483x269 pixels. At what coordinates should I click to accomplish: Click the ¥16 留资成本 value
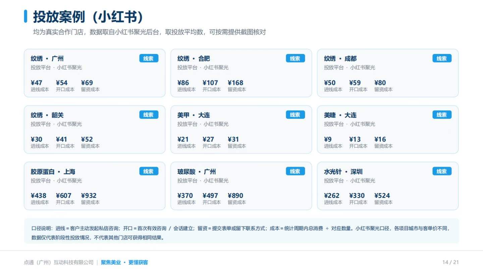380,139
